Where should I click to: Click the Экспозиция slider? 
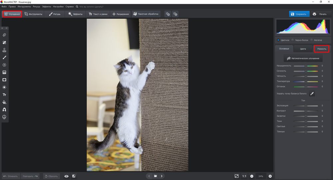306,106
